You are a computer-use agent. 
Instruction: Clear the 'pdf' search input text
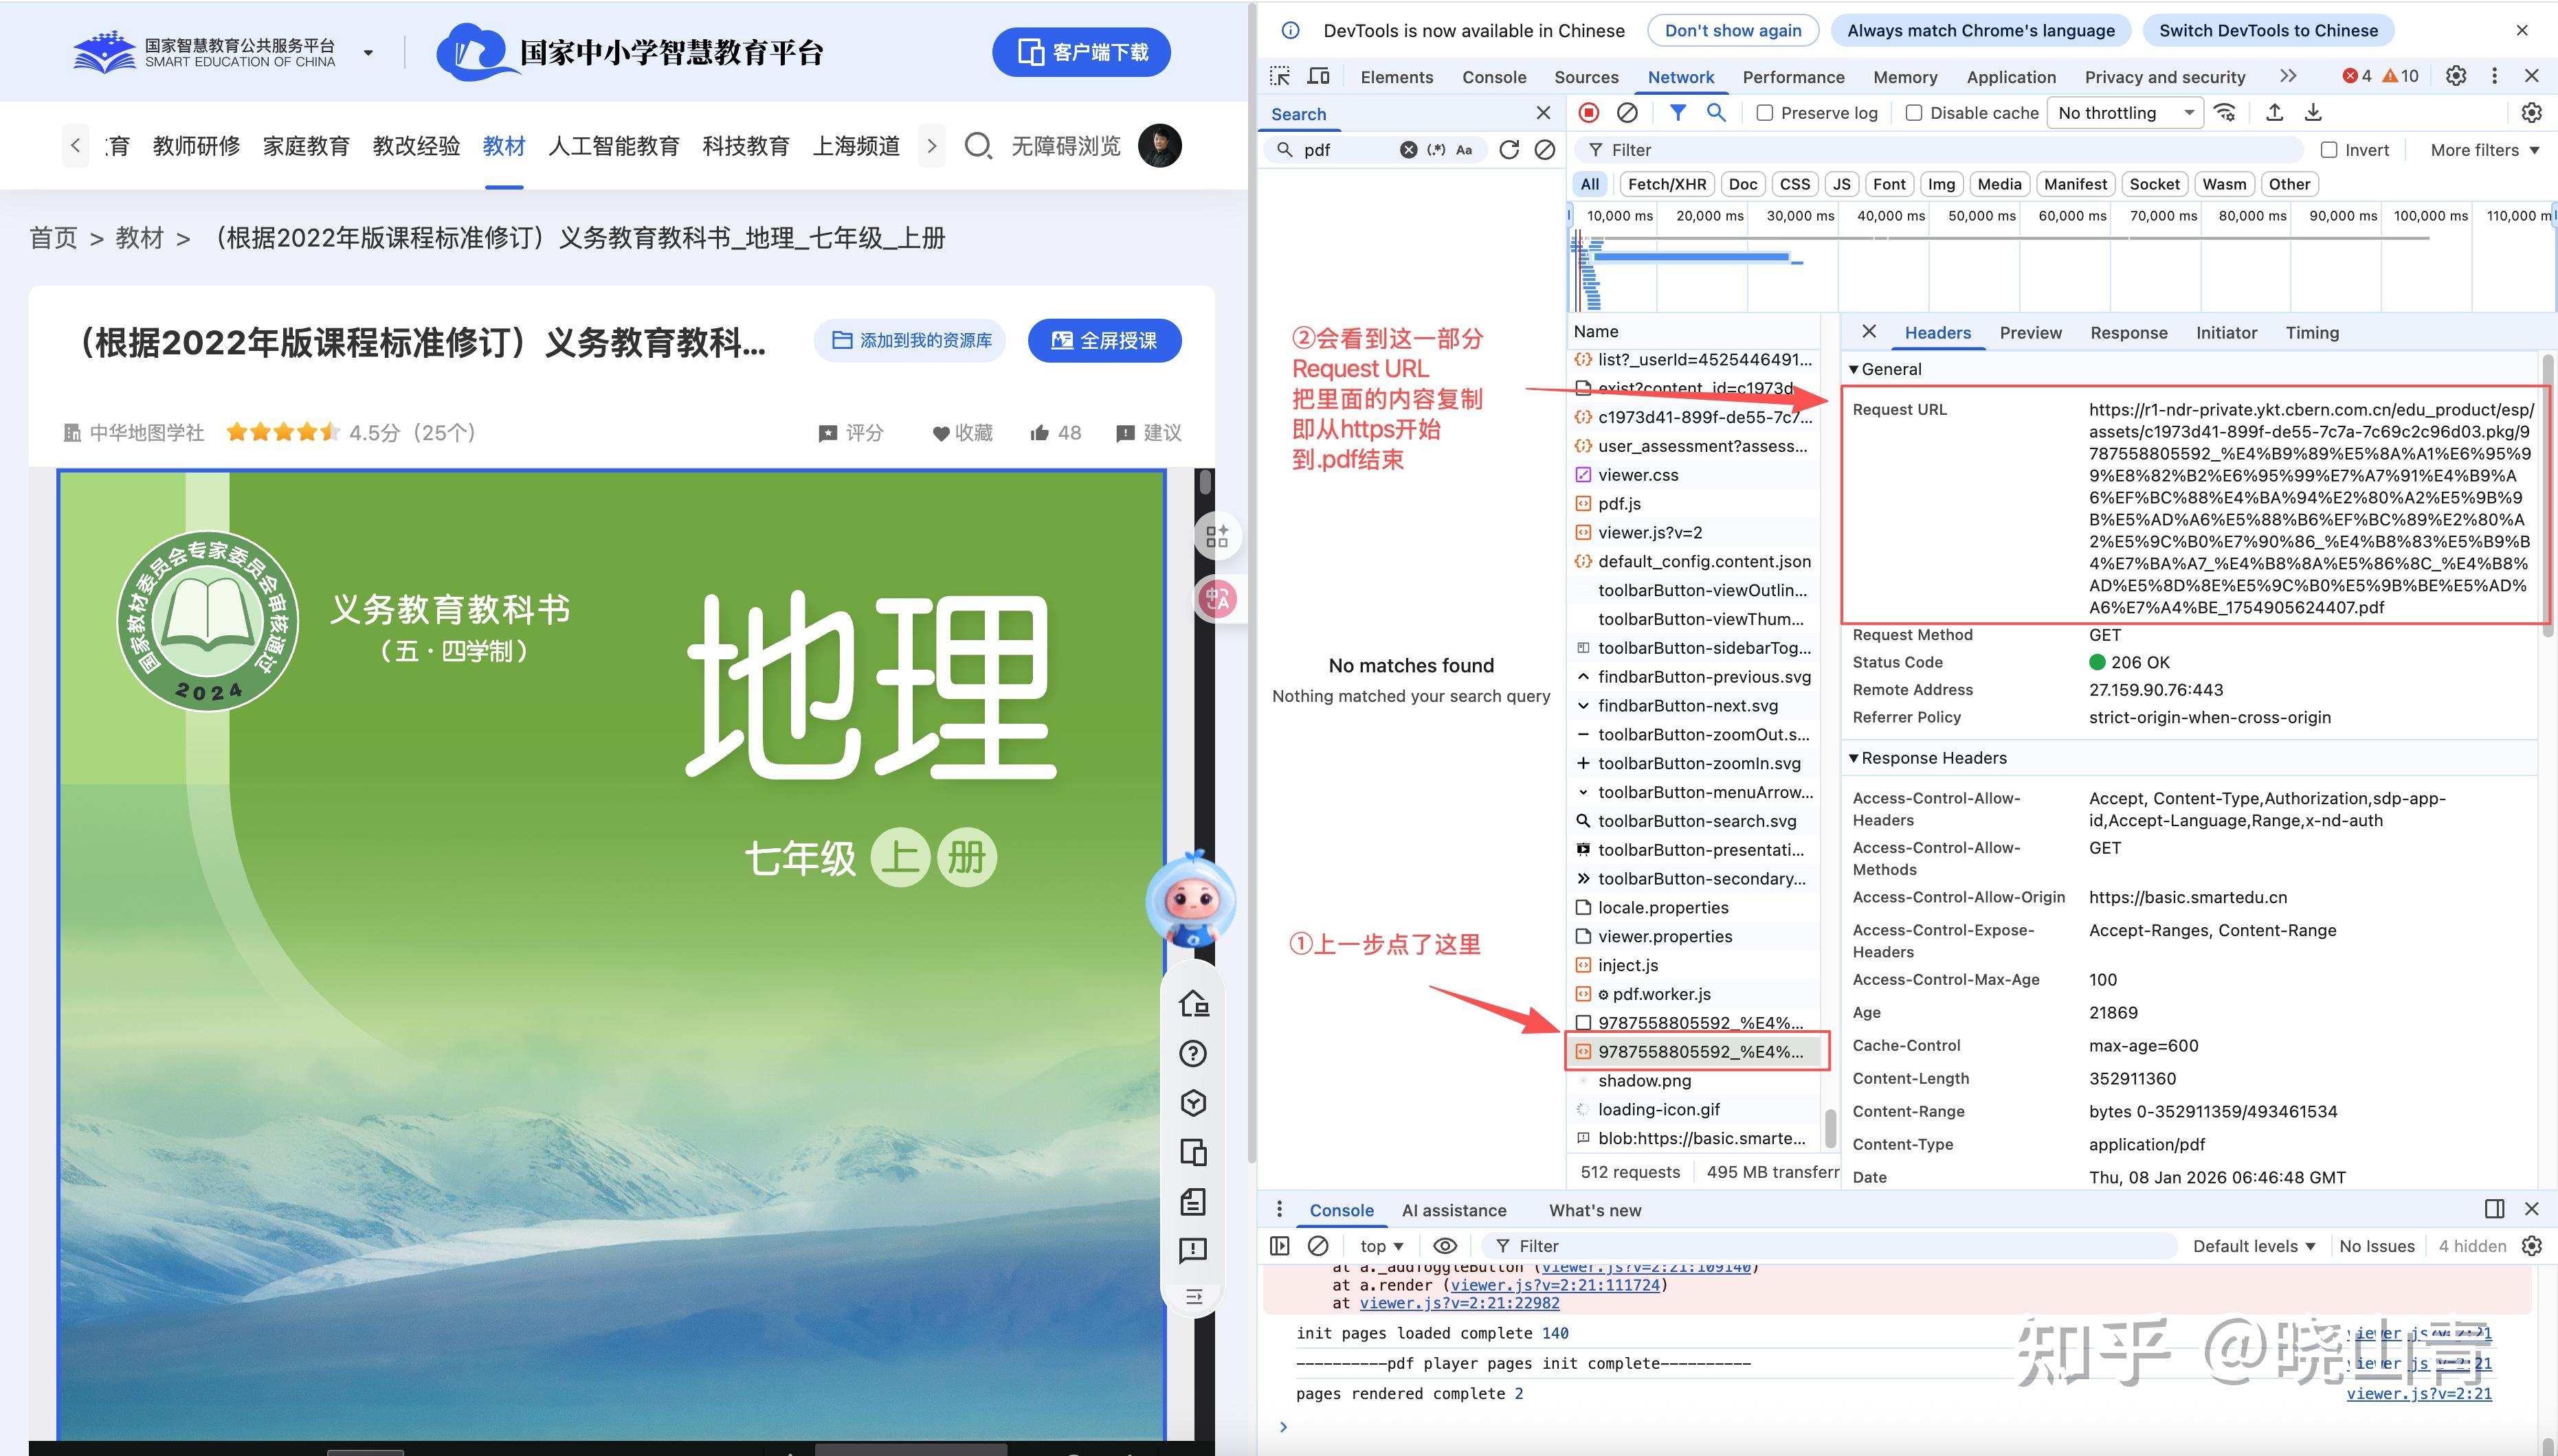click(x=1408, y=150)
